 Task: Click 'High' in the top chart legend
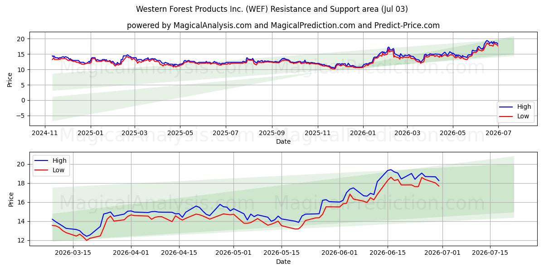[524, 107]
